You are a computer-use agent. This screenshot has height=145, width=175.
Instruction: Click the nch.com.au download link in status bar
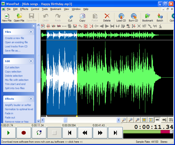42,142
